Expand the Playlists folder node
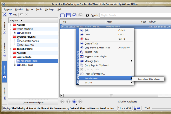Viewport: 171px width, 114px height. click(x=11, y=25)
